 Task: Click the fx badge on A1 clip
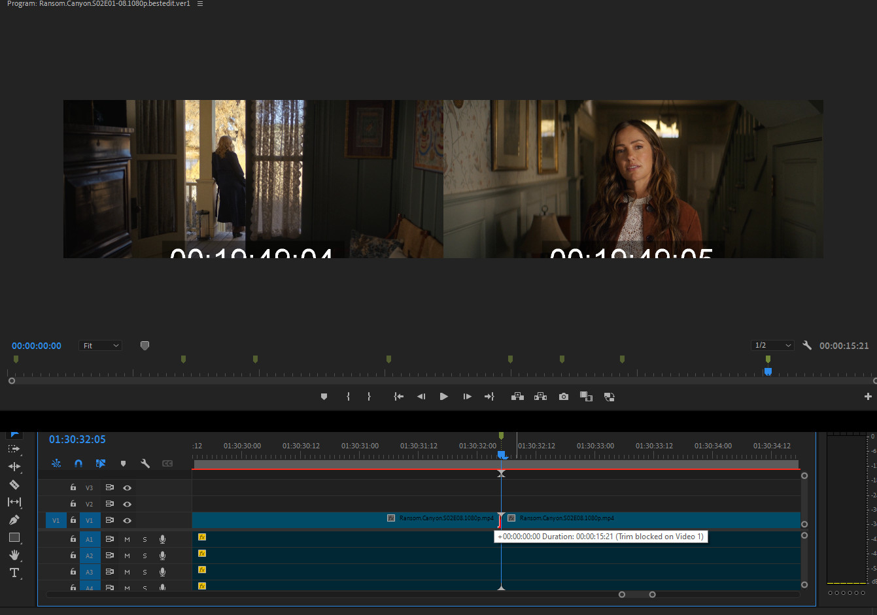point(202,537)
